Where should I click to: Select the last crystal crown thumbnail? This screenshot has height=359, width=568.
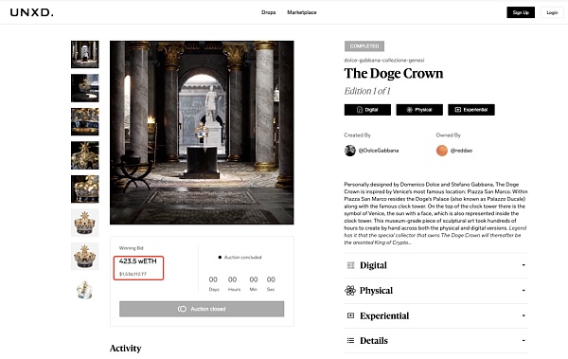(85, 290)
